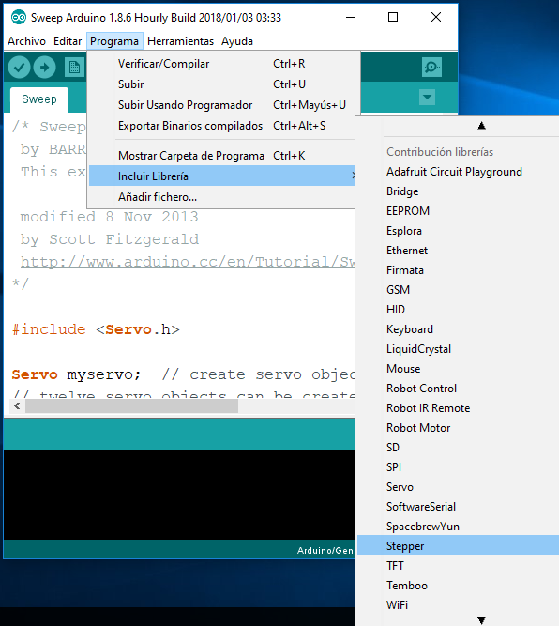Select Verificar/Compilar menu entry

222,64
